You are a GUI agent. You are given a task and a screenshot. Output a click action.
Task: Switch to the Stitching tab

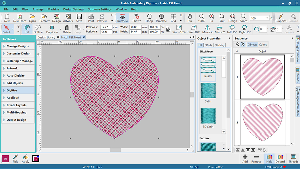(x=219, y=45)
